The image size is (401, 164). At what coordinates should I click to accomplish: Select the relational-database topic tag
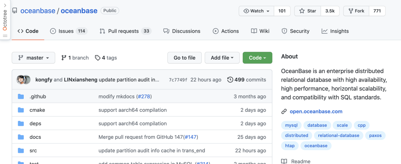339,135
